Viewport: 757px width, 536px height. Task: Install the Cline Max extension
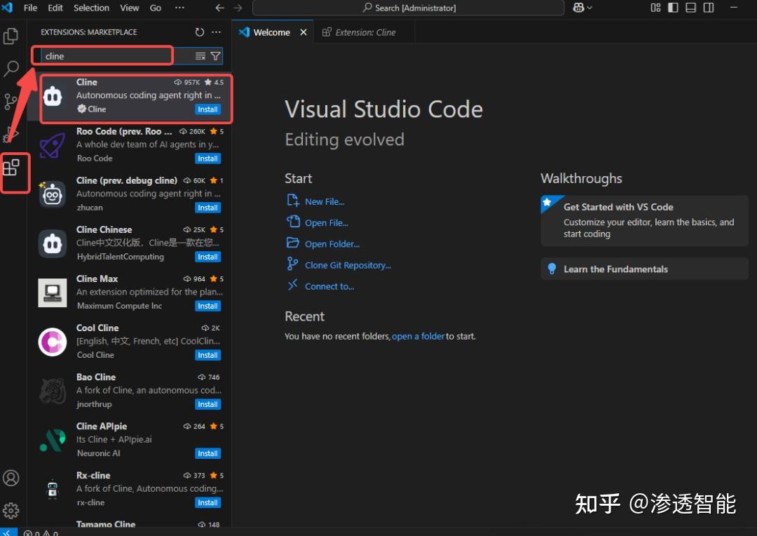point(208,306)
